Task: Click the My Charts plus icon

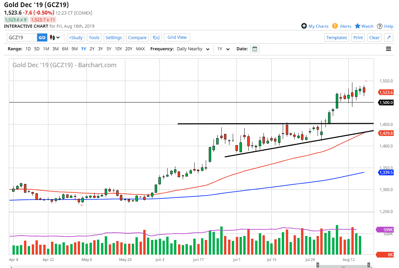Action: point(305,26)
